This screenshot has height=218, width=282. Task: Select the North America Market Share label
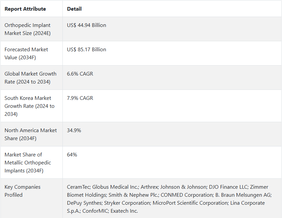pyautogui.click(x=31, y=134)
